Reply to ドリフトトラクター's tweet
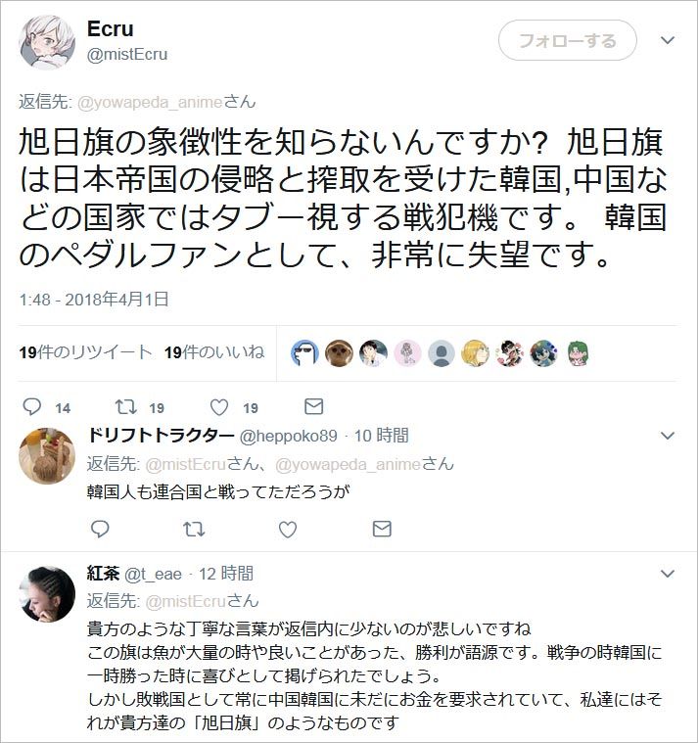The height and width of the screenshot is (743, 698). click(100, 529)
